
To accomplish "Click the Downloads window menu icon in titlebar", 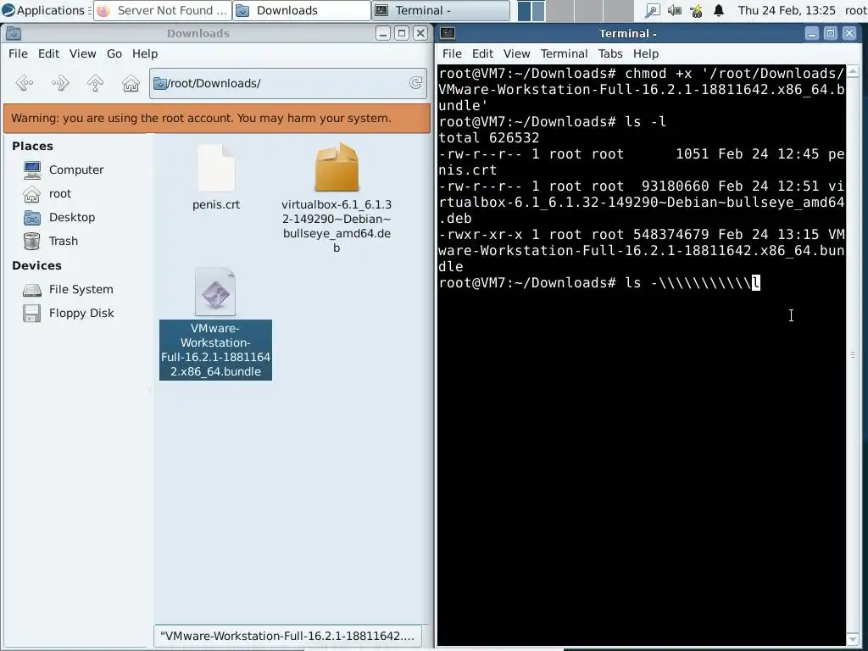I will tap(14, 33).
